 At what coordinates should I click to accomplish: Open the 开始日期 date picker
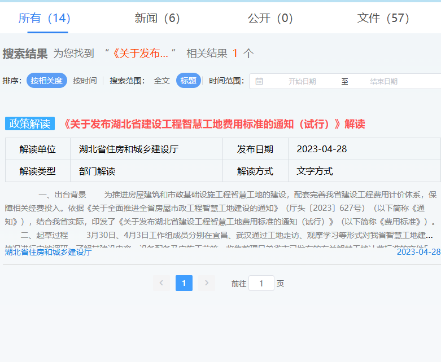302,81
